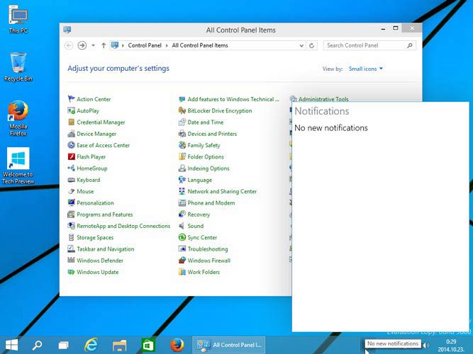Open the Taskbar and Navigation link
Viewport: 473px width, 354px height.
click(x=105, y=249)
